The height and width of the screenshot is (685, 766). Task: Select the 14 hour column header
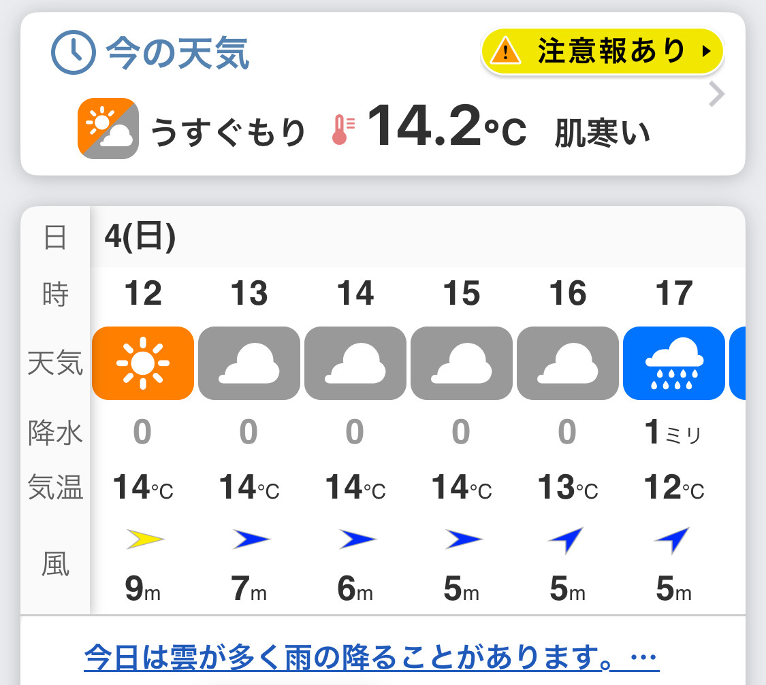(x=355, y=293)
